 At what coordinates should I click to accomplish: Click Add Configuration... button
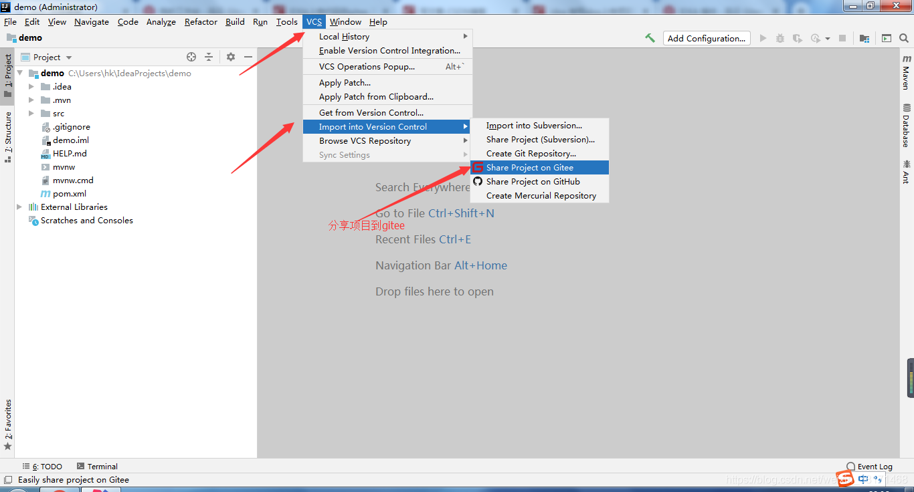707,38
